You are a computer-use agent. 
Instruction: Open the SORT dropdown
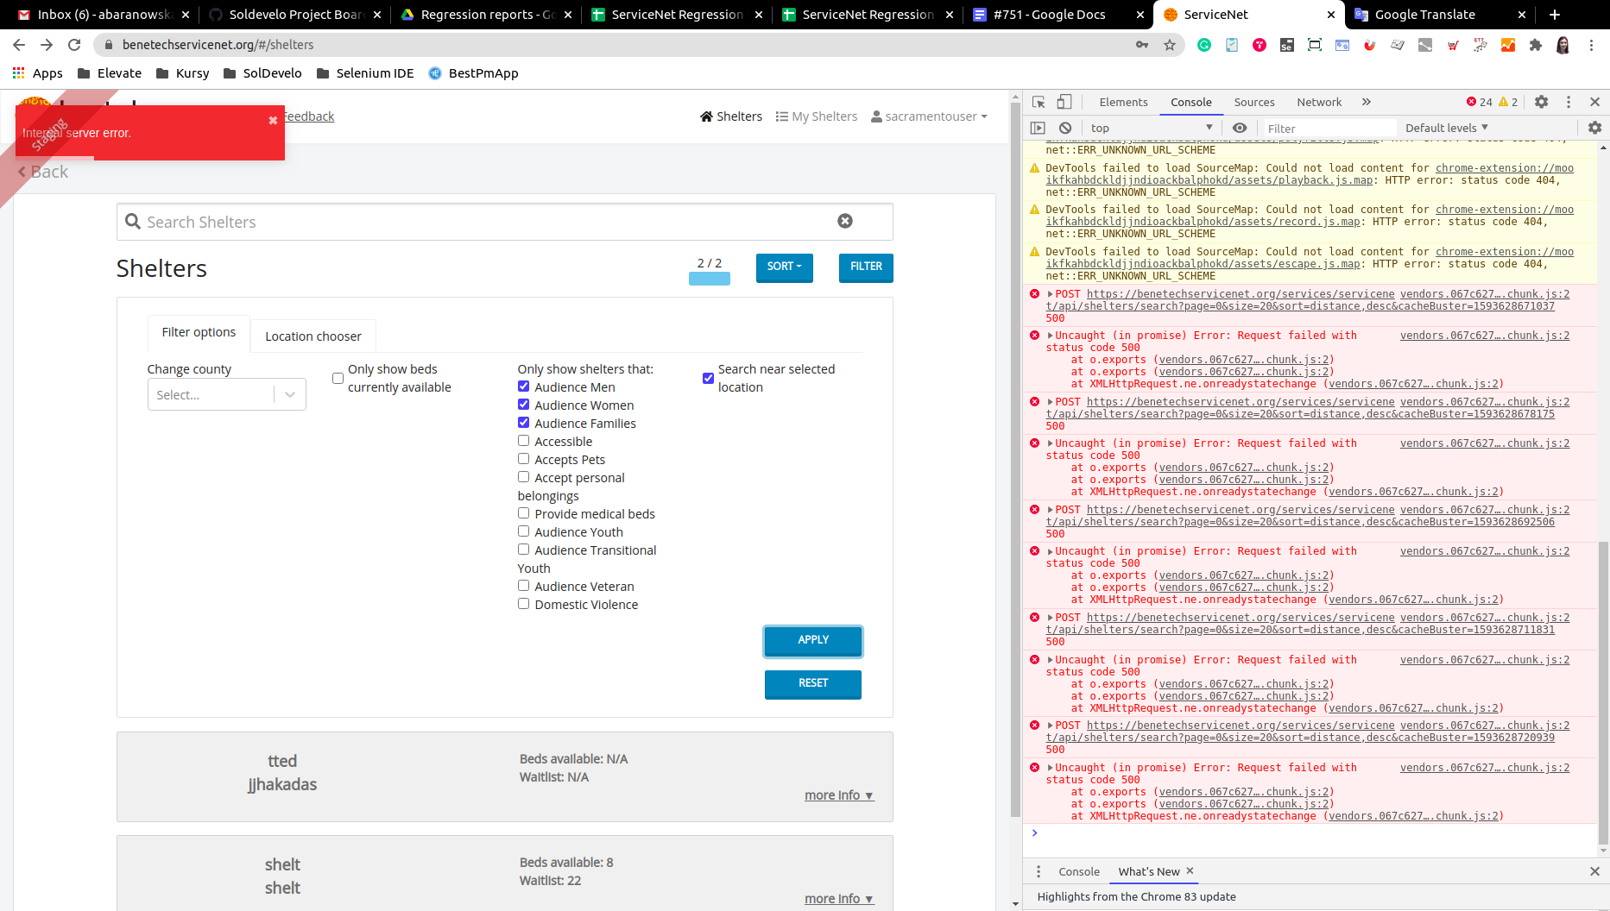point(784,267)
